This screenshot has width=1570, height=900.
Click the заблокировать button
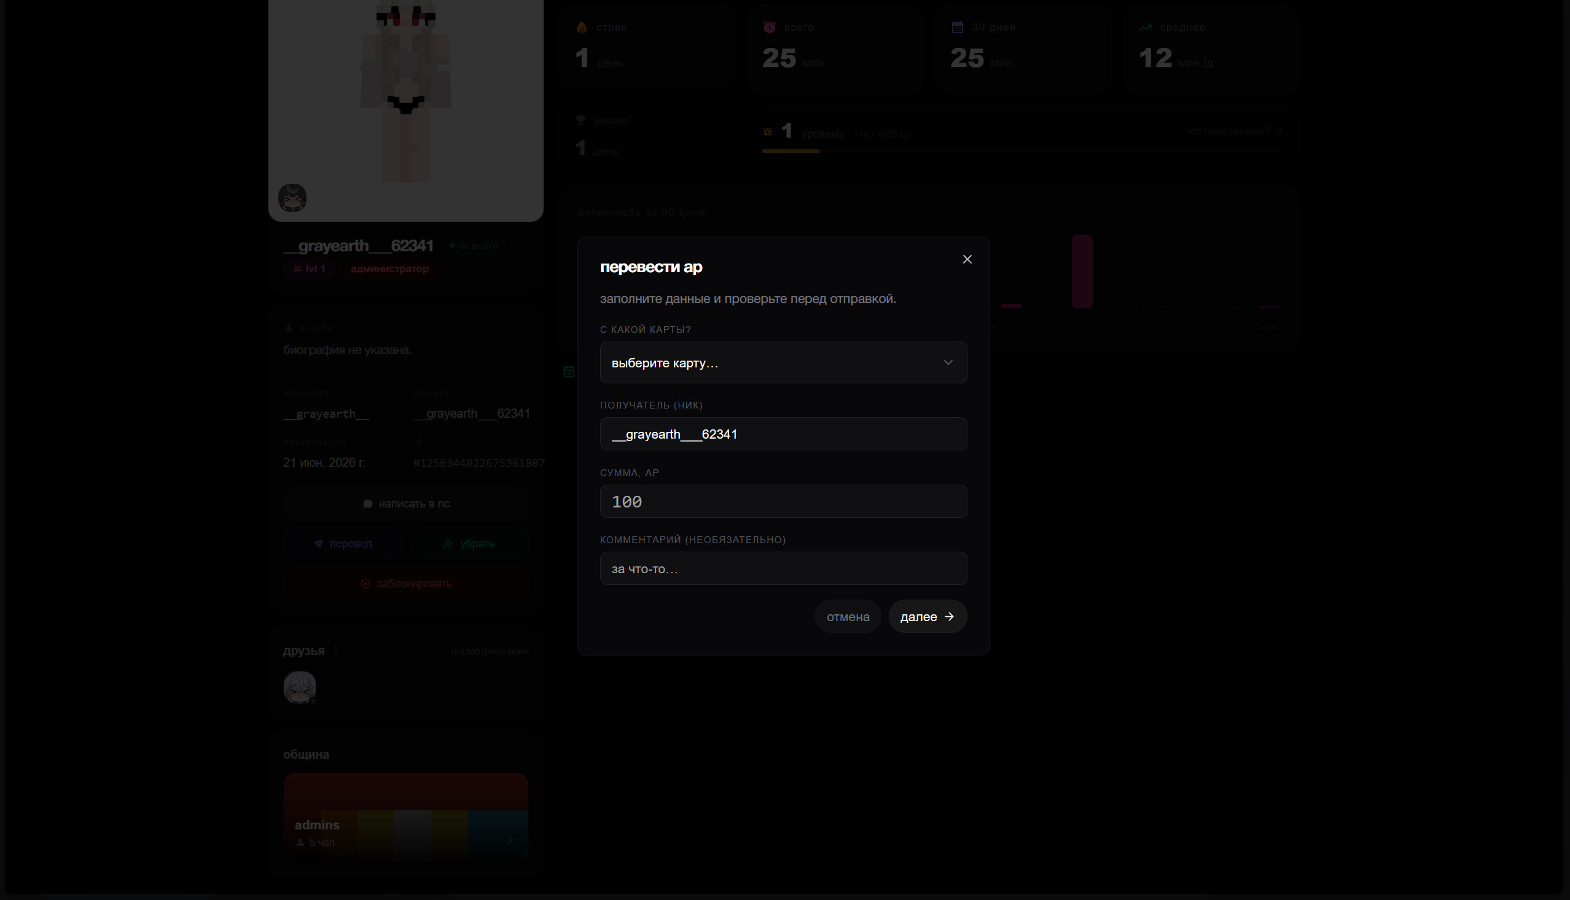(x=405, y=584)
